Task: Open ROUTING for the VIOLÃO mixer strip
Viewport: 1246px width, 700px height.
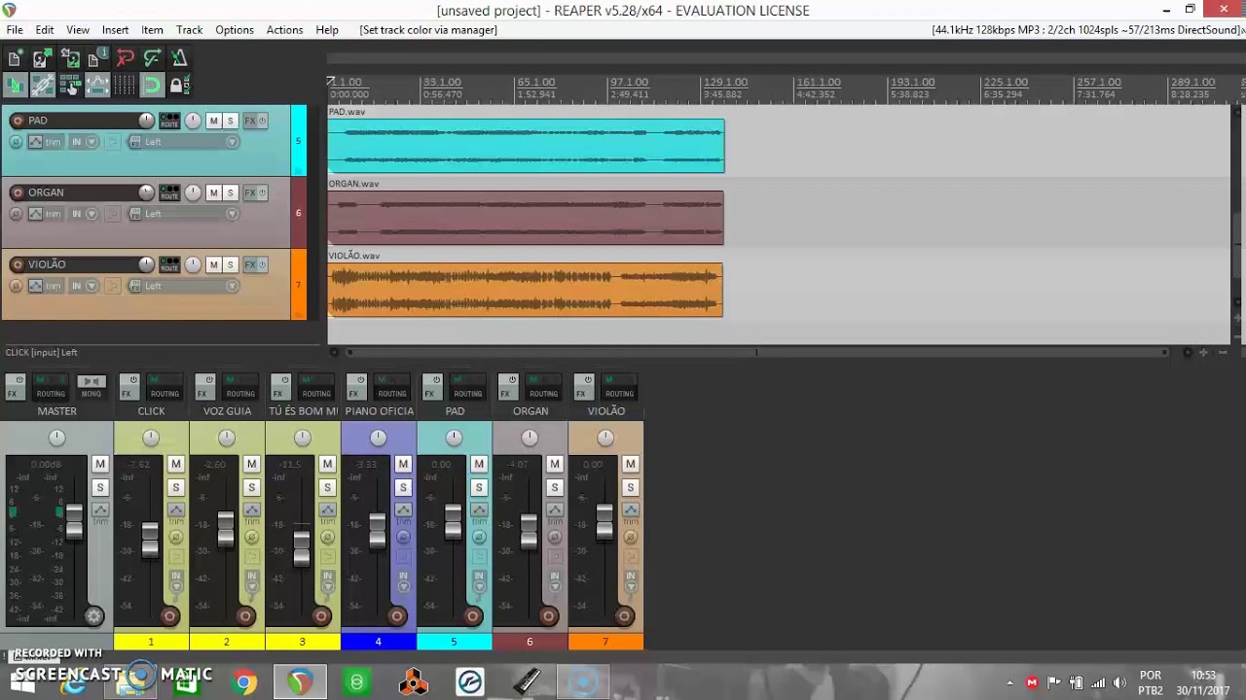Action: tap(619, 387)
